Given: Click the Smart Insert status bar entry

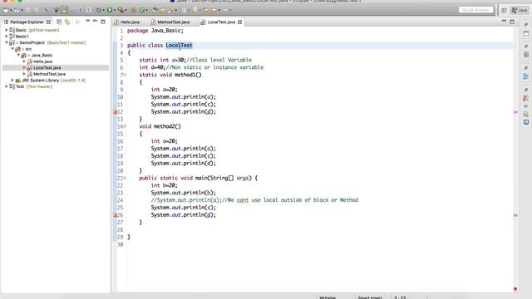Looking at the screenshot, I should click(x=370, y=297).
